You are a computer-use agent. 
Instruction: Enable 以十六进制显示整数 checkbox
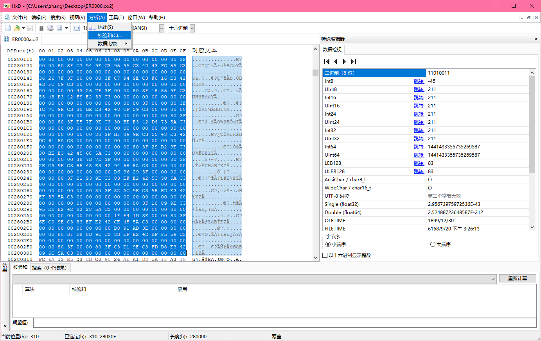[x=325, y=255]
